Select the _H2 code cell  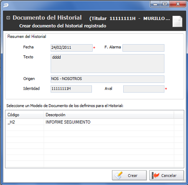pos(25,122)
